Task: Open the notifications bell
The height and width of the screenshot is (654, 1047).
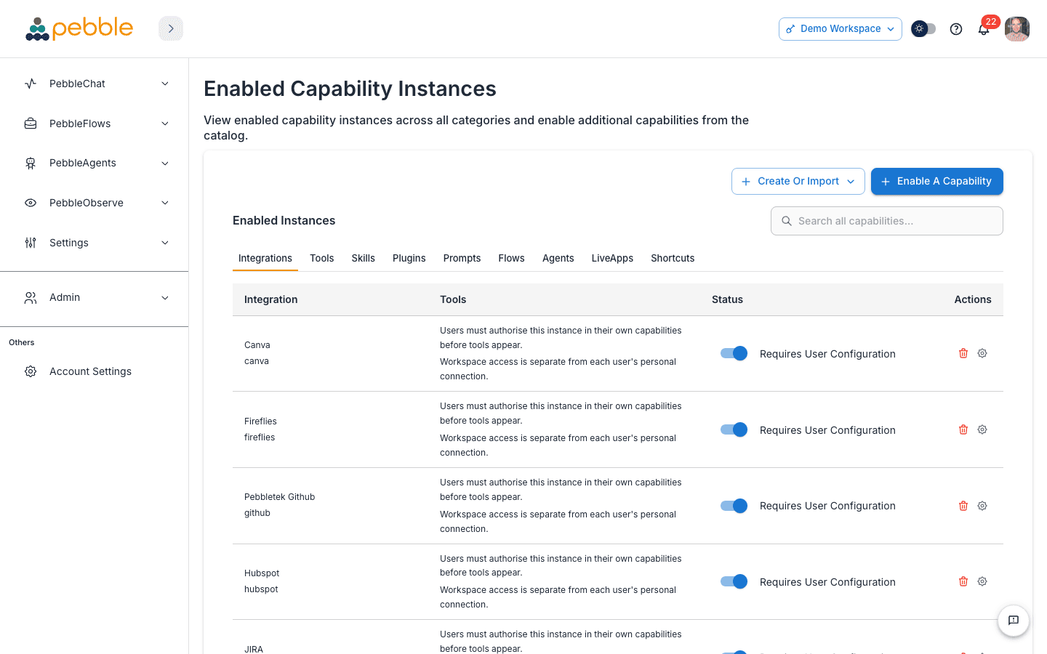Action: (984, 29)
